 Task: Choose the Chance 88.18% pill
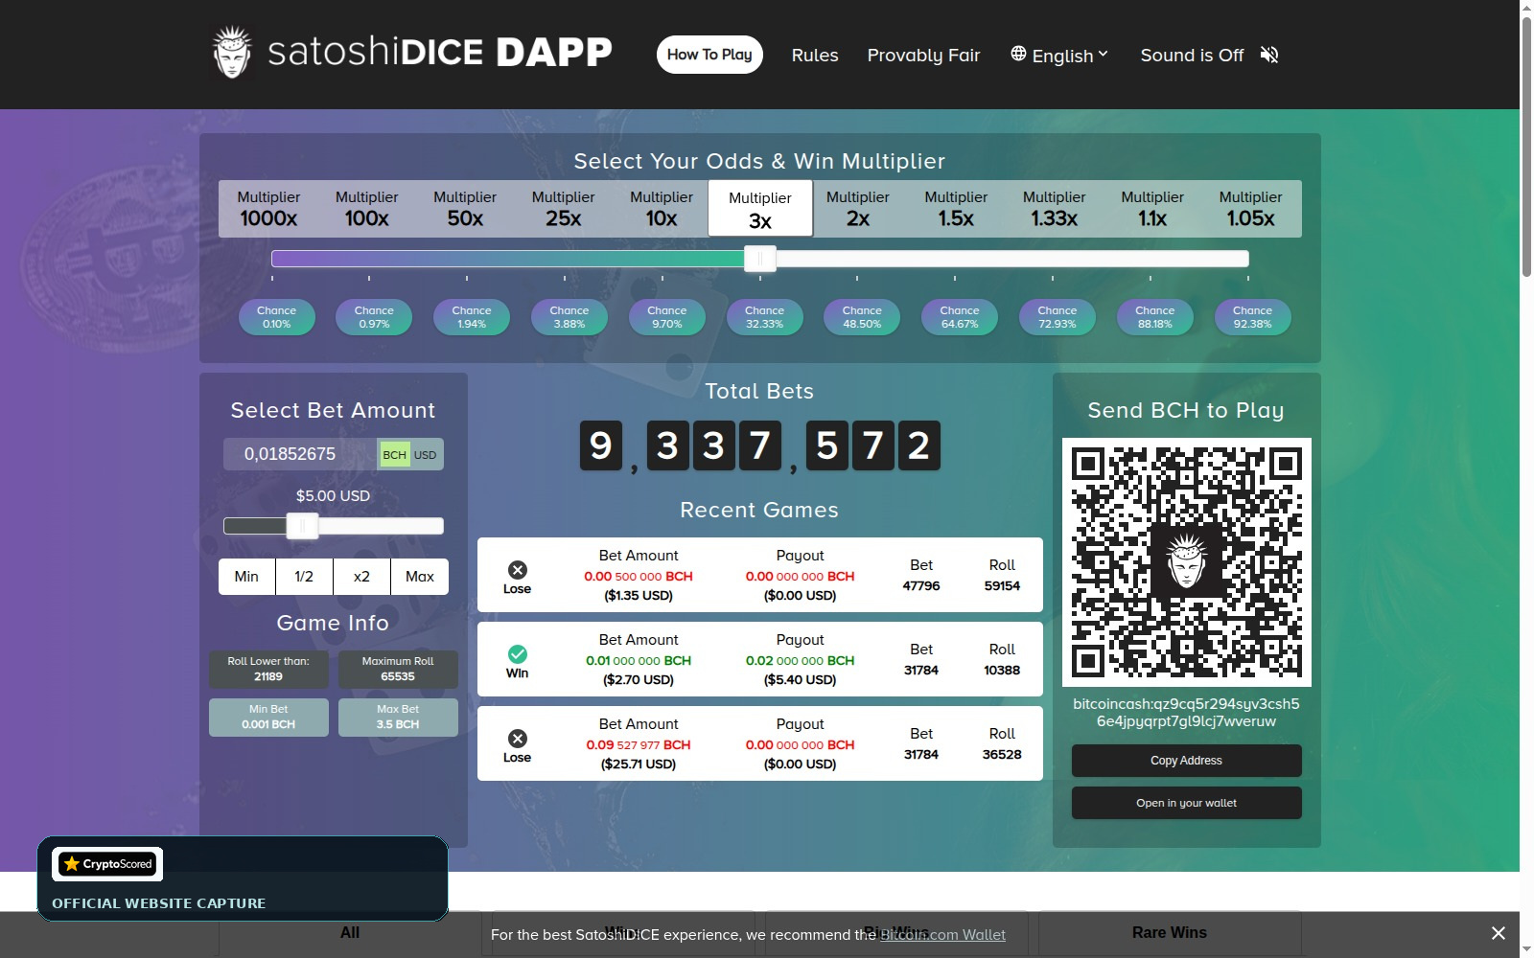coord(1155,317)
